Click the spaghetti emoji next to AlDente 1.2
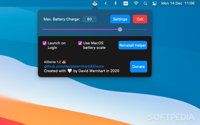The height and width of the screenshot is (125, 200). (x=64, y=62)
